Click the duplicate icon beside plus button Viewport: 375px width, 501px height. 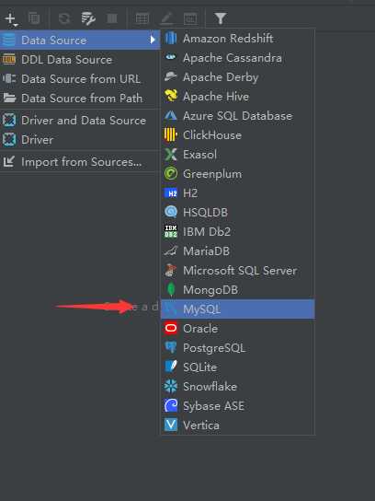[x=34, y=18]
